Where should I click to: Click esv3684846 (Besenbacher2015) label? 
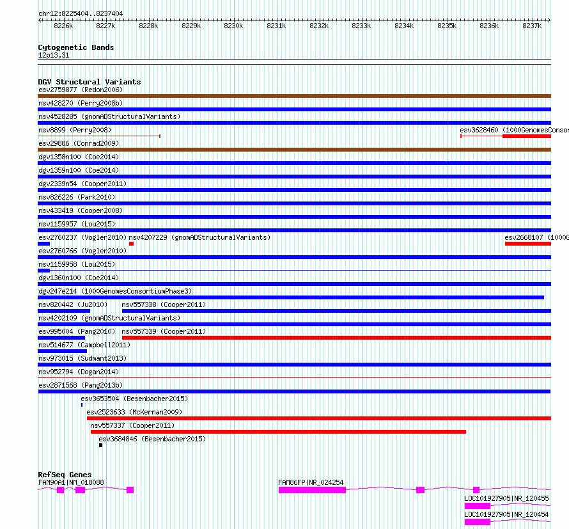click(152, 439)
